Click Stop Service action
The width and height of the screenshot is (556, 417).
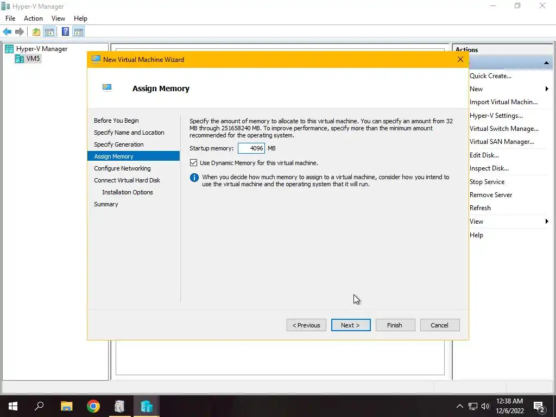(x=487, y=182)
